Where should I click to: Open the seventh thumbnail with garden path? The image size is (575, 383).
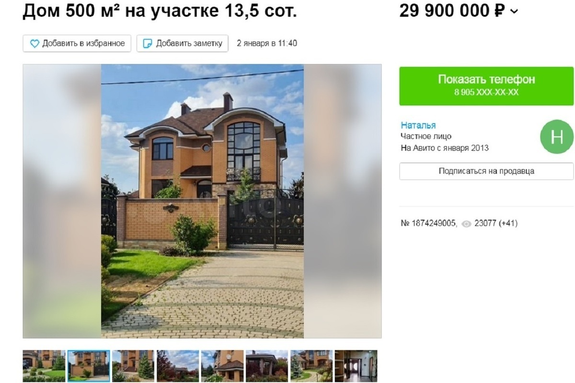pos(311,366)
